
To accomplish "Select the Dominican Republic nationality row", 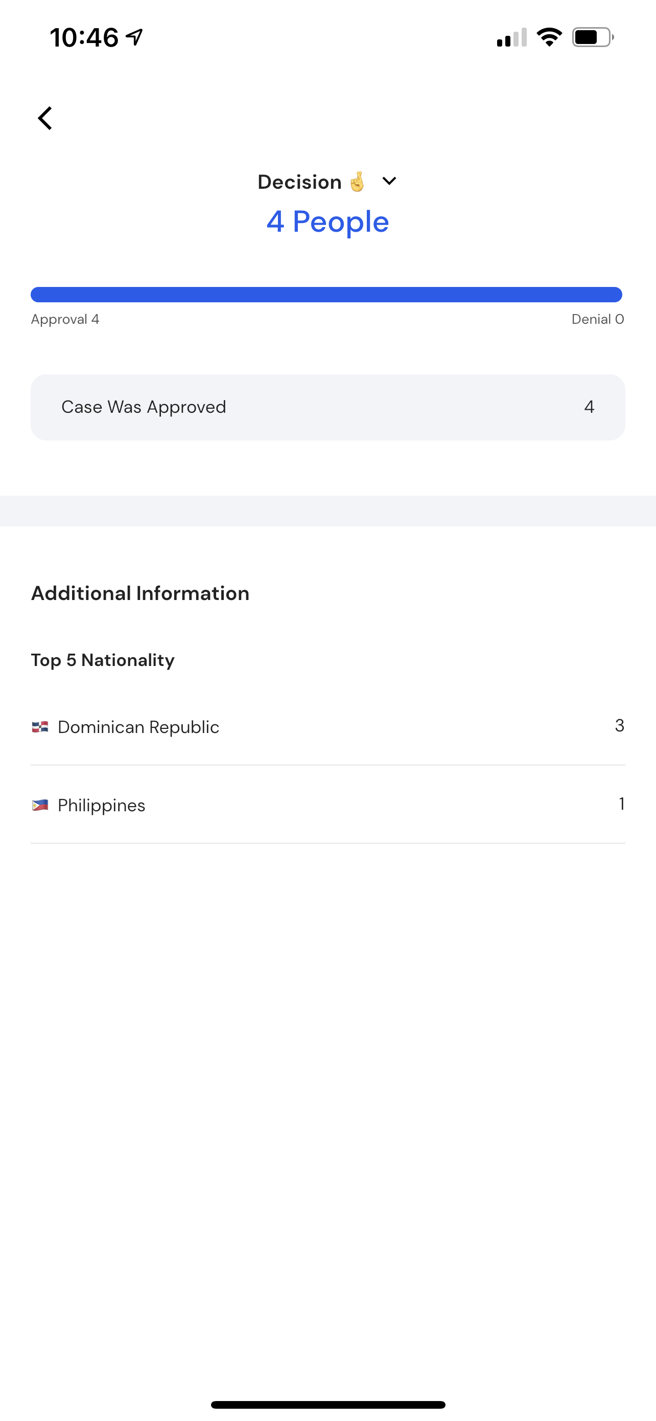I will click(327, 726).
